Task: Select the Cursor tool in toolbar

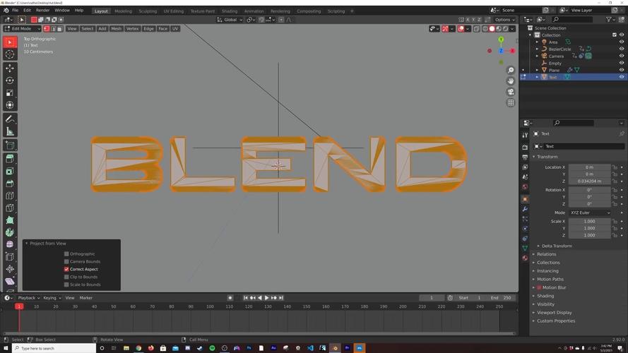Action: pyautogui.click(x=10, y=54)
